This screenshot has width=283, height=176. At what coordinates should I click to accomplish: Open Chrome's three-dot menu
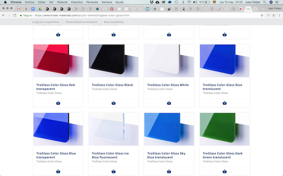click(279, 15)
